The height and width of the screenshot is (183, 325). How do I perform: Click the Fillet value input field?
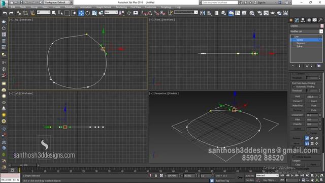(x=312, y=120)
